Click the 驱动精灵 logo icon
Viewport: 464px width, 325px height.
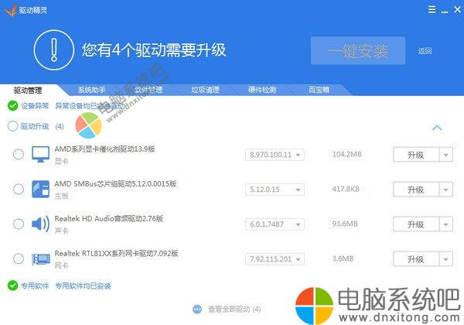pyautogui.click(x=10, y=11)
